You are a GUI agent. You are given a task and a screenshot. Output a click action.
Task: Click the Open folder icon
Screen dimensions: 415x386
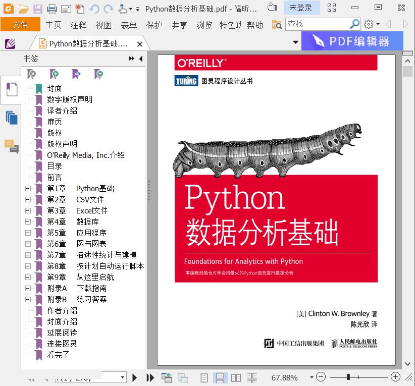pyautogui.click(x=24, y=9)
